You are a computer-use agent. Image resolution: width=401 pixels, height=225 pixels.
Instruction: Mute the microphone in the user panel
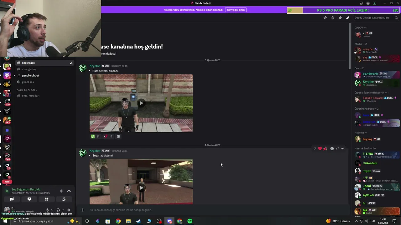(x=48, y=210)
